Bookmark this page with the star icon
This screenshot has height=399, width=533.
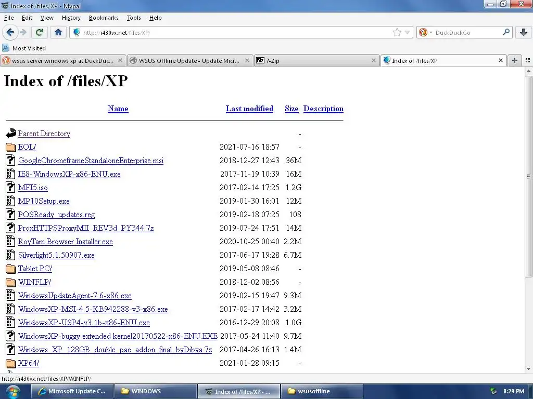(397, 33)
